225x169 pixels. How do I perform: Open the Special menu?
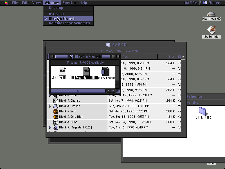pos(69,3)
